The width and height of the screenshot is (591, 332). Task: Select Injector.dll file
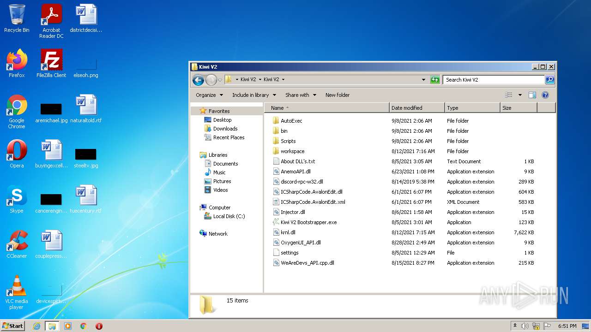pos(293,212)
